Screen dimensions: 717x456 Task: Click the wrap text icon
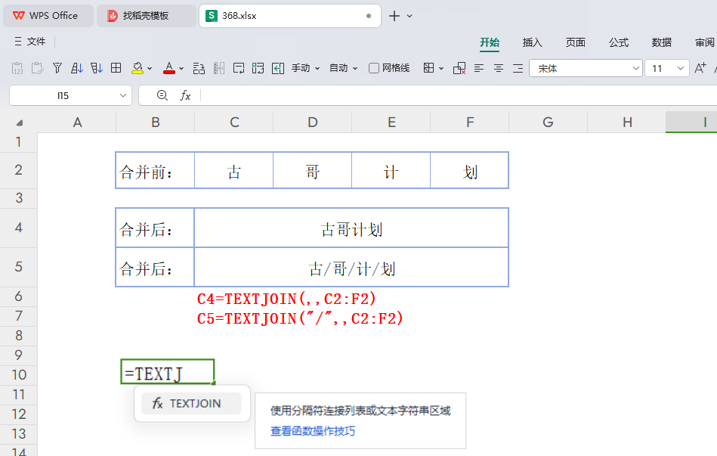[x=239, y=68]
